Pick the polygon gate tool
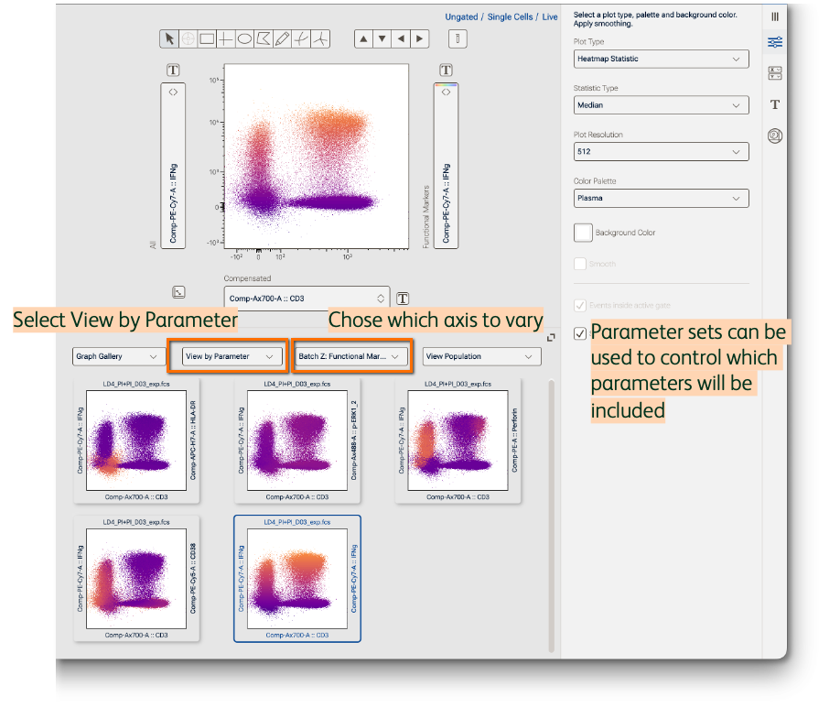840x718 pixels. point(264,38)
